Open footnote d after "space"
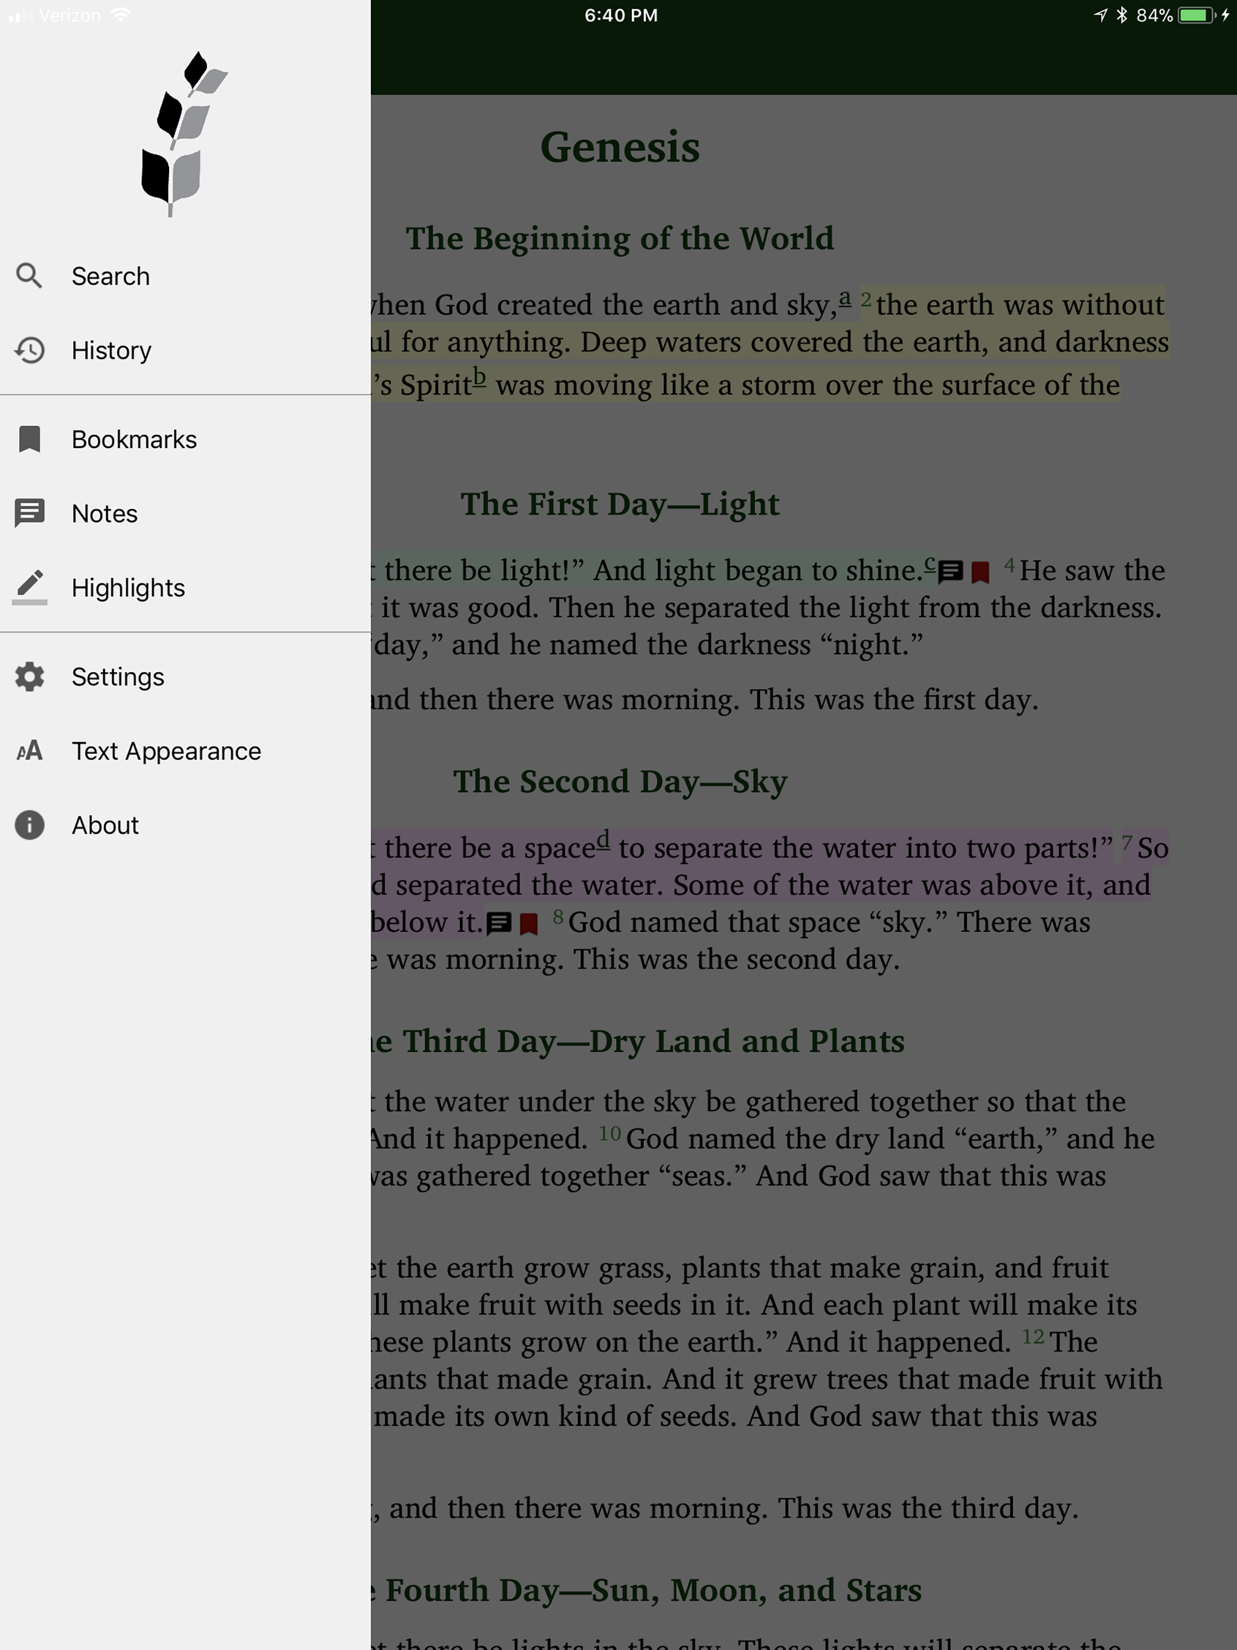This screenshot has height=1650, width=1237. (603, 841)
